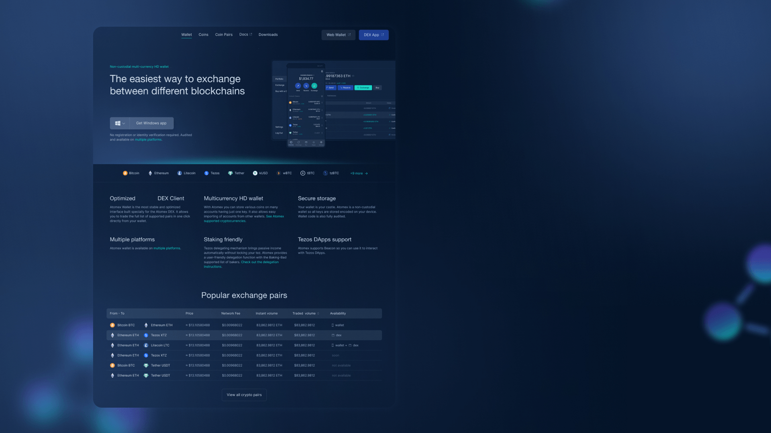Select the Ethereum icon in the coin strip
The width and height of the screenshot is (771, 433).
coord(150,173)
